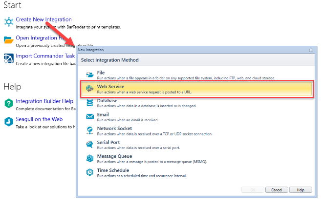Viewport: 322px width, 203px height.
Task: Select the Web Service integration method title
Action: (111, 87)
